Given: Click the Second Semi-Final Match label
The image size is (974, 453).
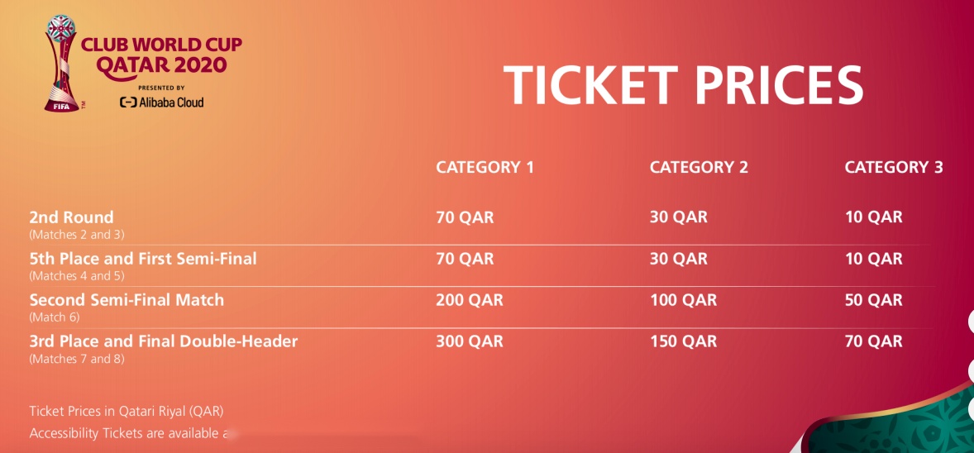Looking at the screenshot, I should point(127,300).
